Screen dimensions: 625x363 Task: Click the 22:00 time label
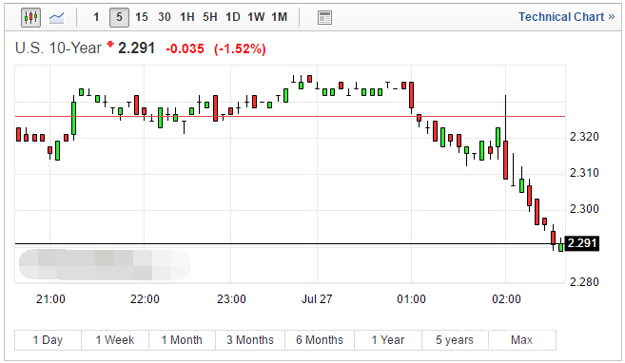(145, 299)
